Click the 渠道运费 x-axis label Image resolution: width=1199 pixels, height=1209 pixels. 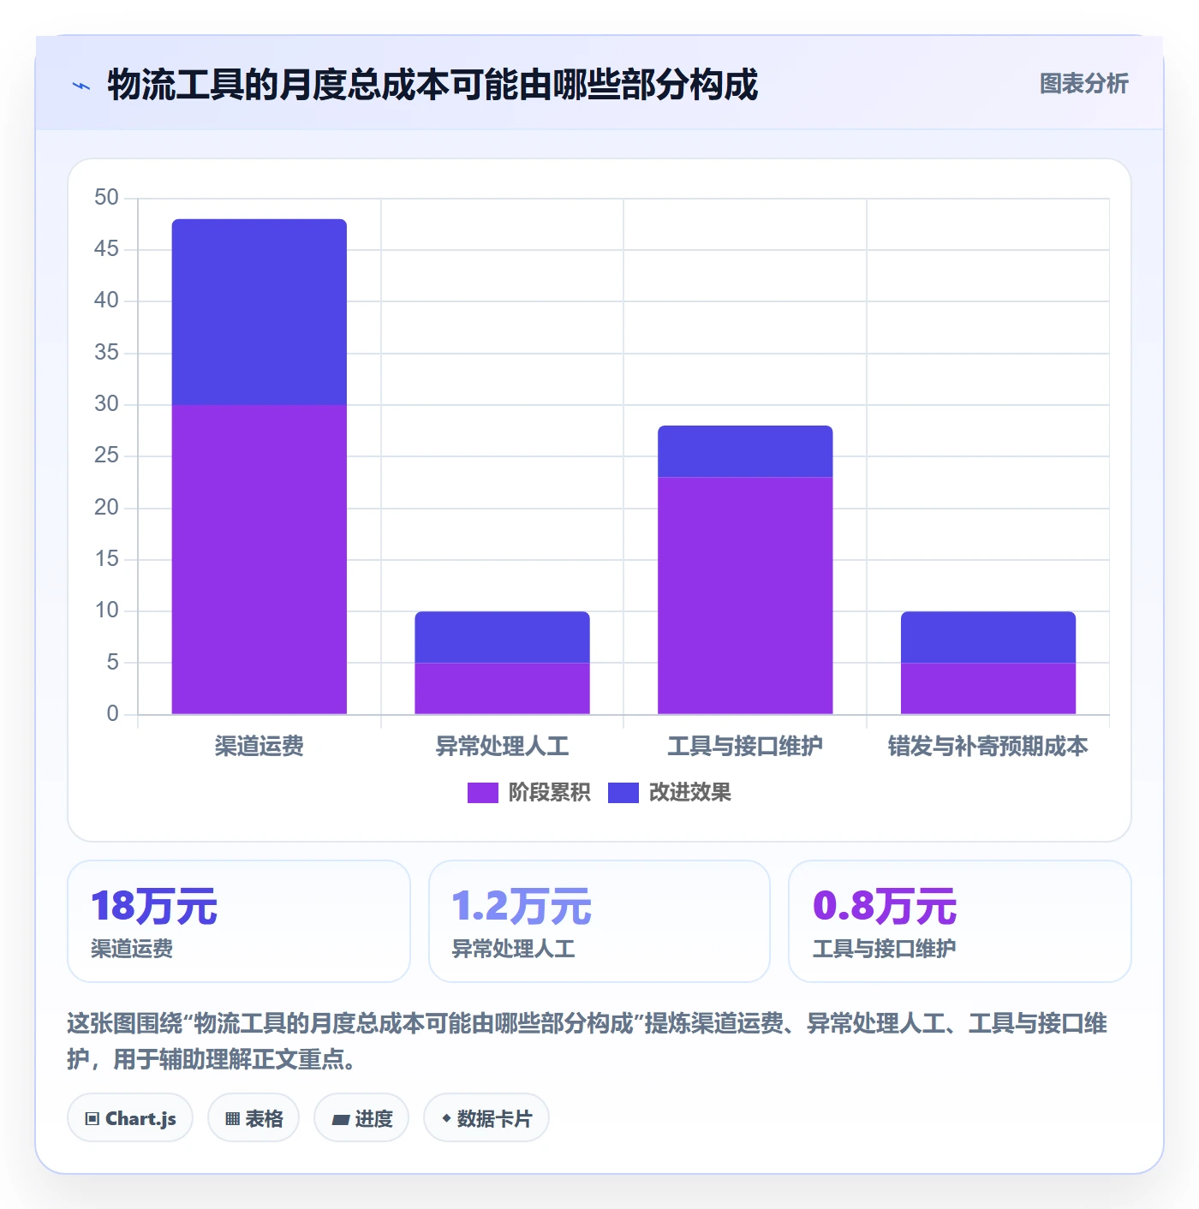[259, 747]
